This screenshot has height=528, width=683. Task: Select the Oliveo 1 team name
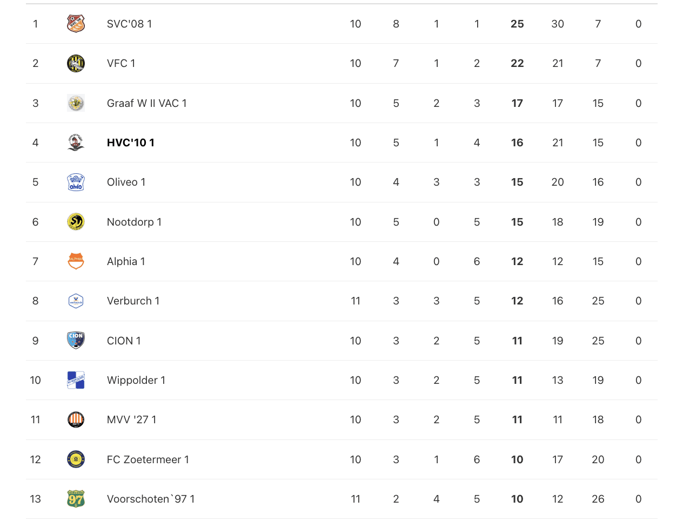click(126, 182)
